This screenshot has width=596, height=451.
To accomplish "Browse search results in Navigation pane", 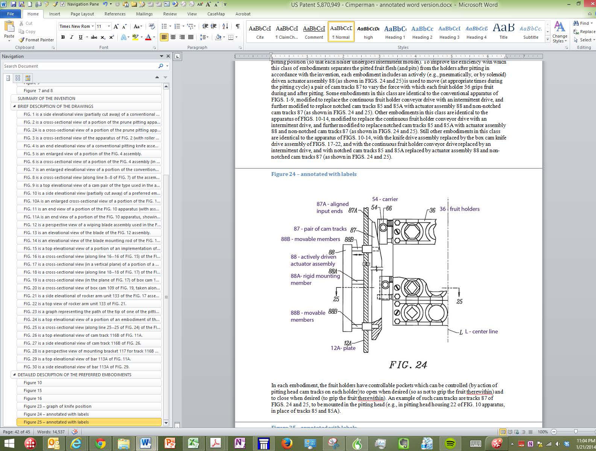I will point(27,78).
